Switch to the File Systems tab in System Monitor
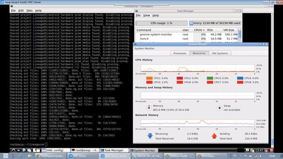 pyautogui.click(x=220, y=53)
